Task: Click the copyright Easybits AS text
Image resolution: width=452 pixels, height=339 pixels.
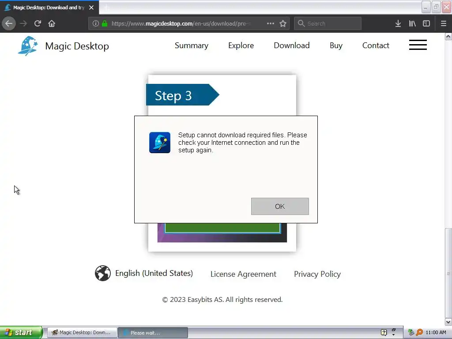Action: [222, 300]
